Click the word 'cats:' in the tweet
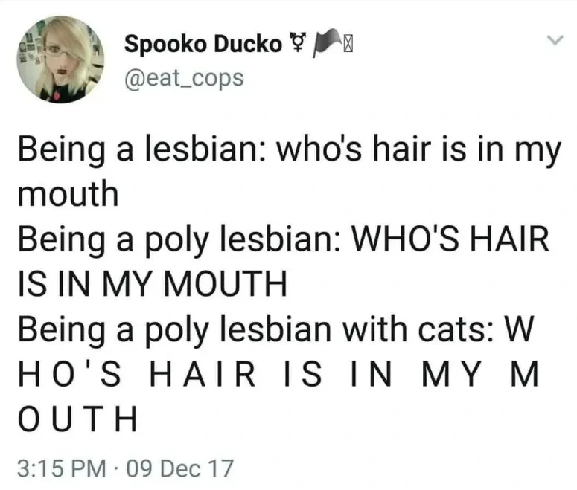 (x=456, y=329)
